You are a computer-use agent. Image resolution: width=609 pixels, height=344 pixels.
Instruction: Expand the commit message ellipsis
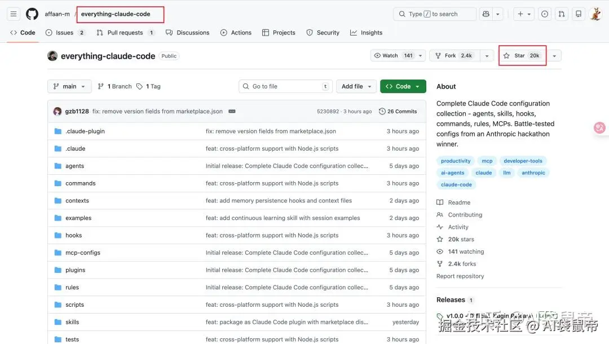[x=232, y=112]
